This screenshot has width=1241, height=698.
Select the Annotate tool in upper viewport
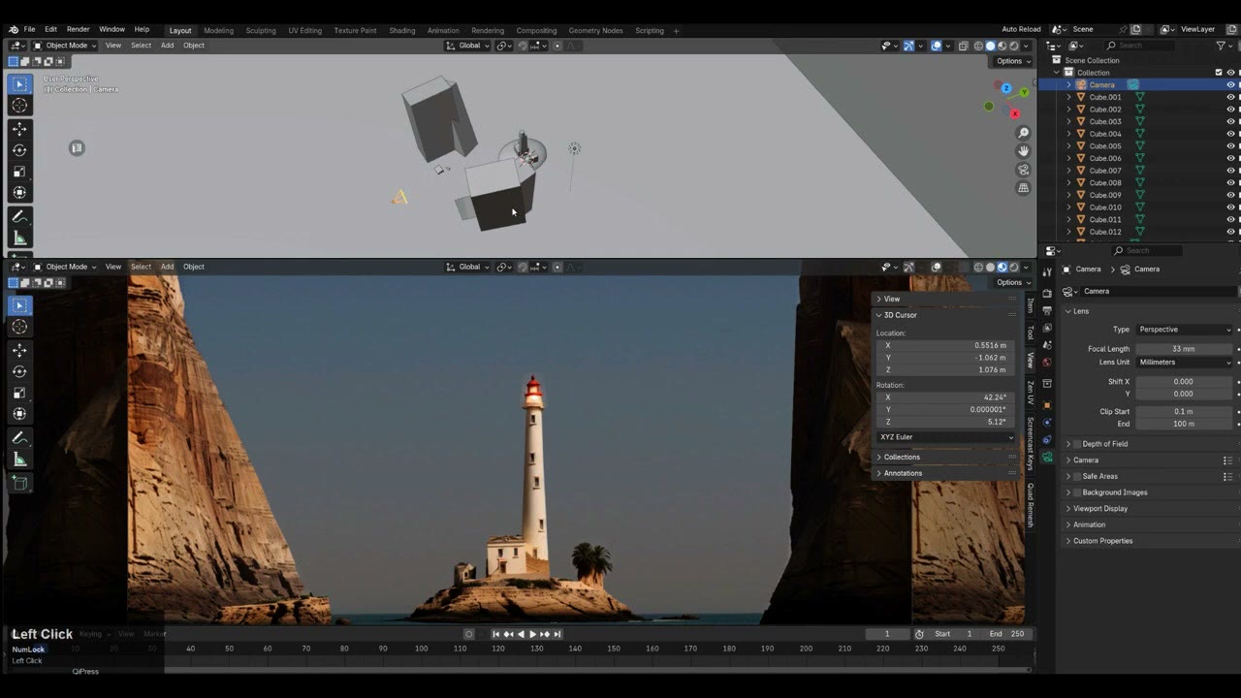[x=19, y=217]
